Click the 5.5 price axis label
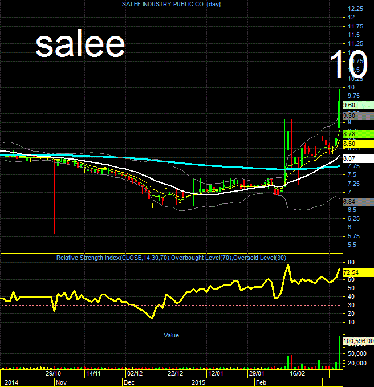The image size is (374, 387). coord(352,245)
